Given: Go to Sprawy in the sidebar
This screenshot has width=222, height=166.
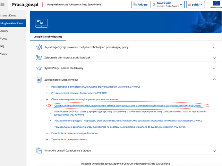Looking at the screenshot, I should [4, 31].
